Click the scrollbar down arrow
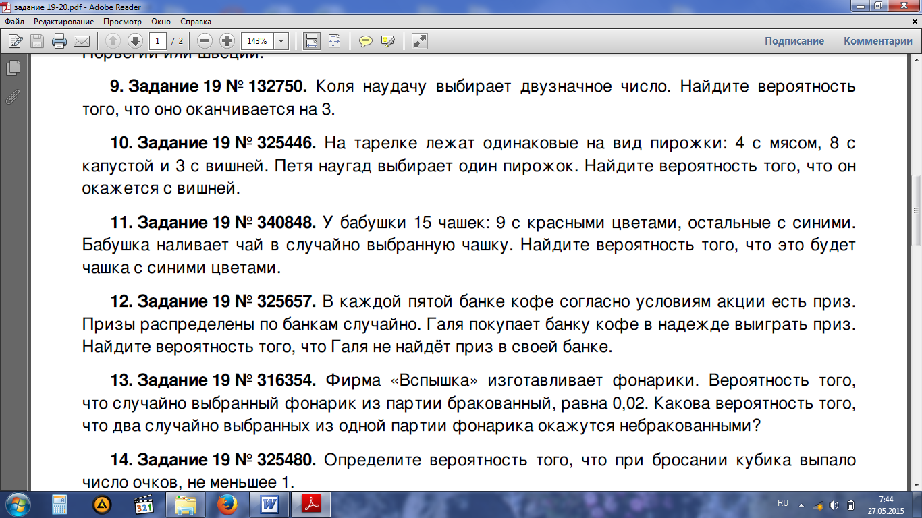This screenshot has height=518, width=922. pos(916,485)
